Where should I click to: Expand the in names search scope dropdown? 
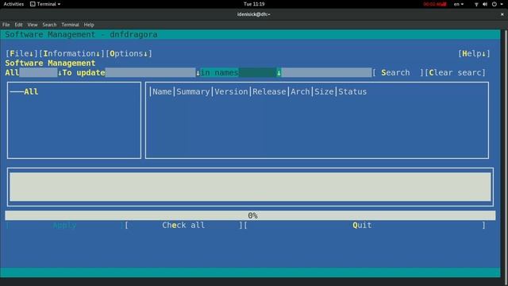tap(241, 72)
